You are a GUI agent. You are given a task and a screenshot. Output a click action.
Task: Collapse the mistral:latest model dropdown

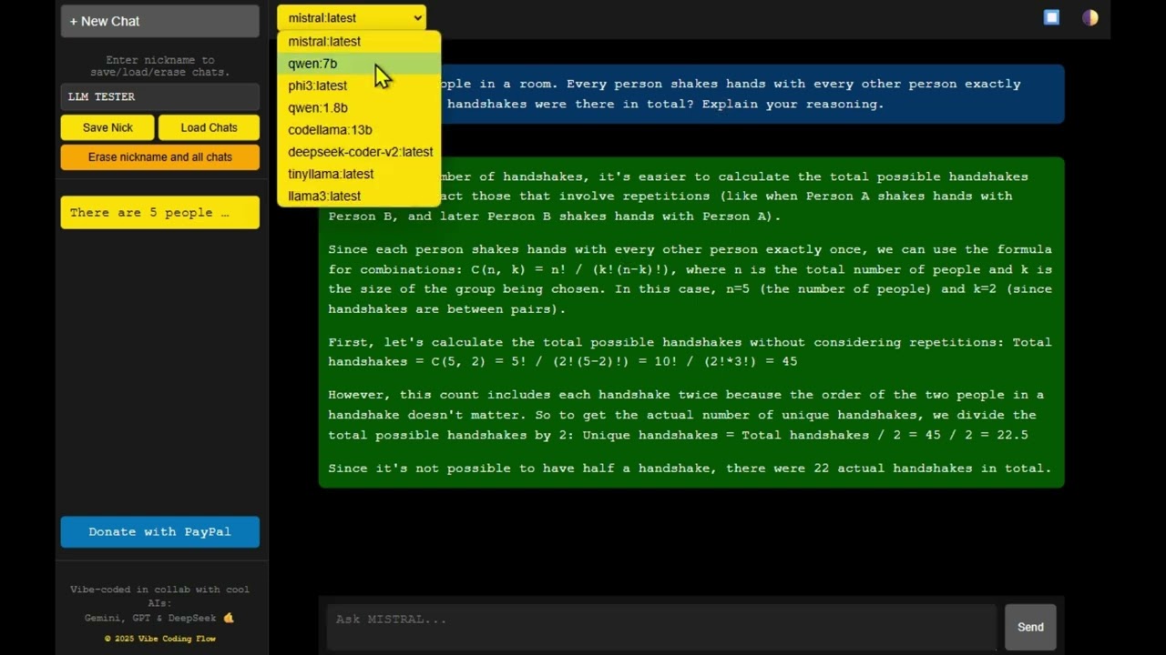351,17
